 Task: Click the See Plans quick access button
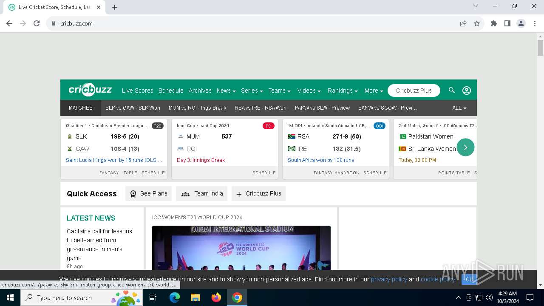point(148,193)
